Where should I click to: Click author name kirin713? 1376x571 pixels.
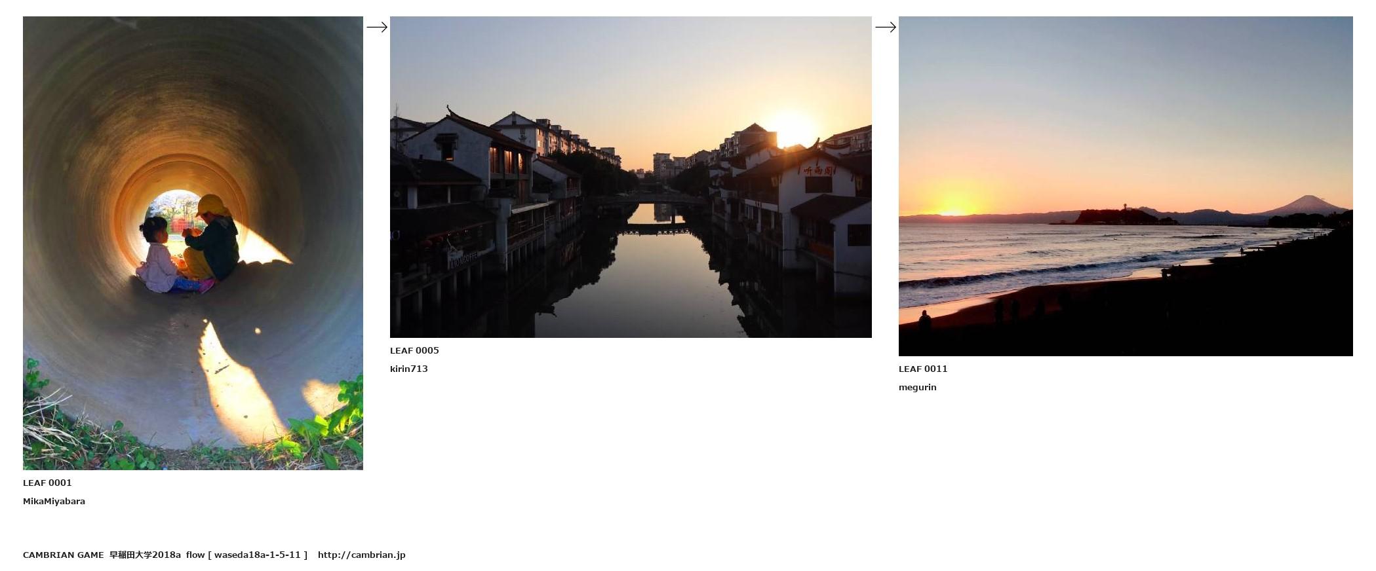point(409,369)
